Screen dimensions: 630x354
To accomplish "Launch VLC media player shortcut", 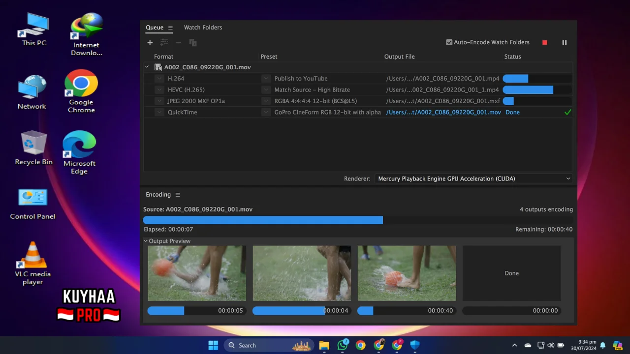I will (x=32, y=264).
